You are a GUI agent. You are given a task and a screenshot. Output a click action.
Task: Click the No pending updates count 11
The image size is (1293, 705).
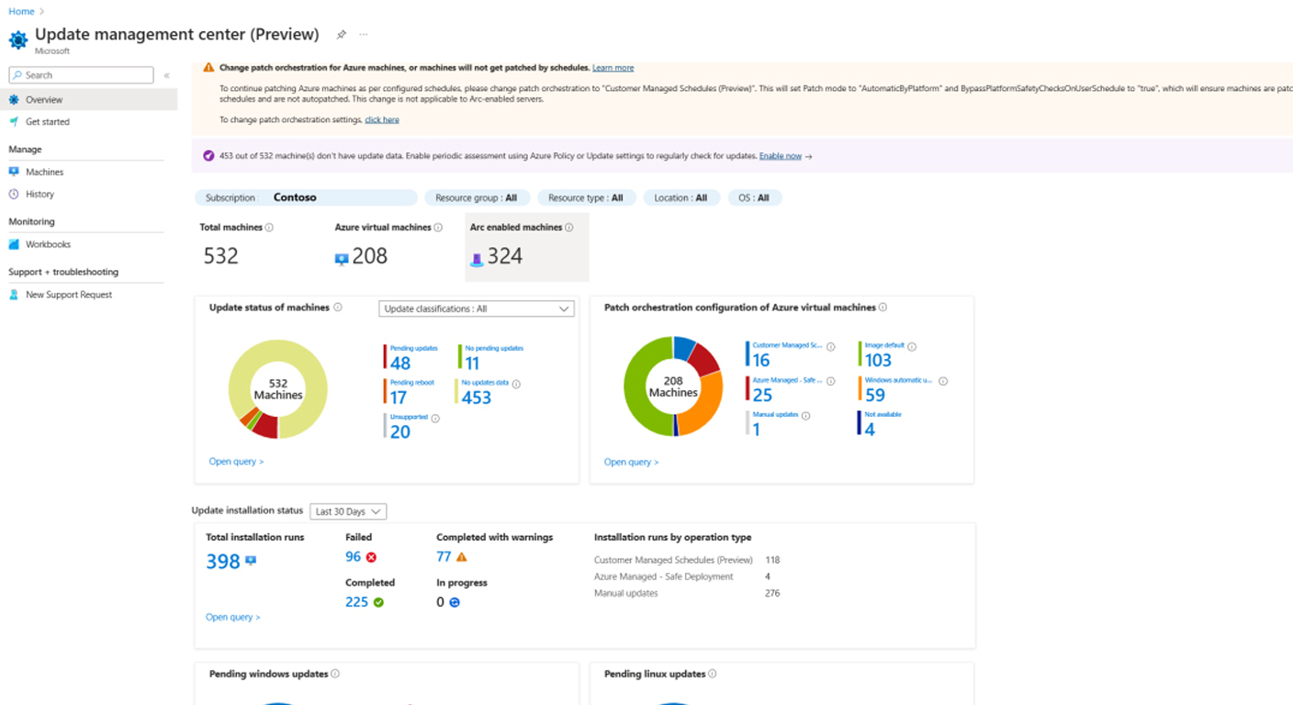(472, 364)
